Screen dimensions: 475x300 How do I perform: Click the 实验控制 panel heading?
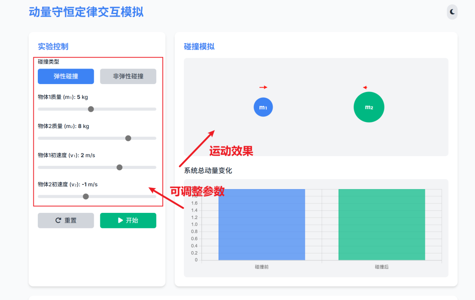pos(53,46)
